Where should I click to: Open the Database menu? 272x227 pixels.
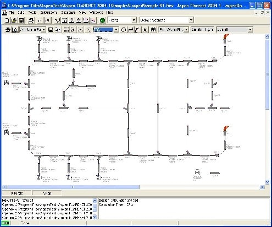[68, 13]
